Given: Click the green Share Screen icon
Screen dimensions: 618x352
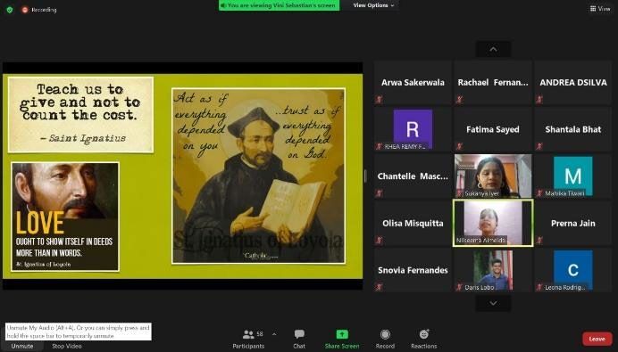Looking at the screenshot, I should point(342,335).
